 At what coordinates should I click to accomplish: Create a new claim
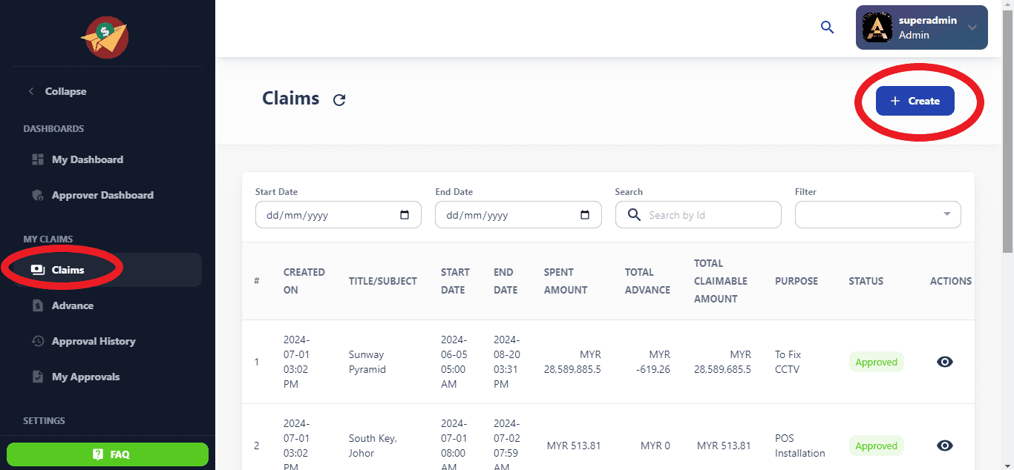(915, 101)
